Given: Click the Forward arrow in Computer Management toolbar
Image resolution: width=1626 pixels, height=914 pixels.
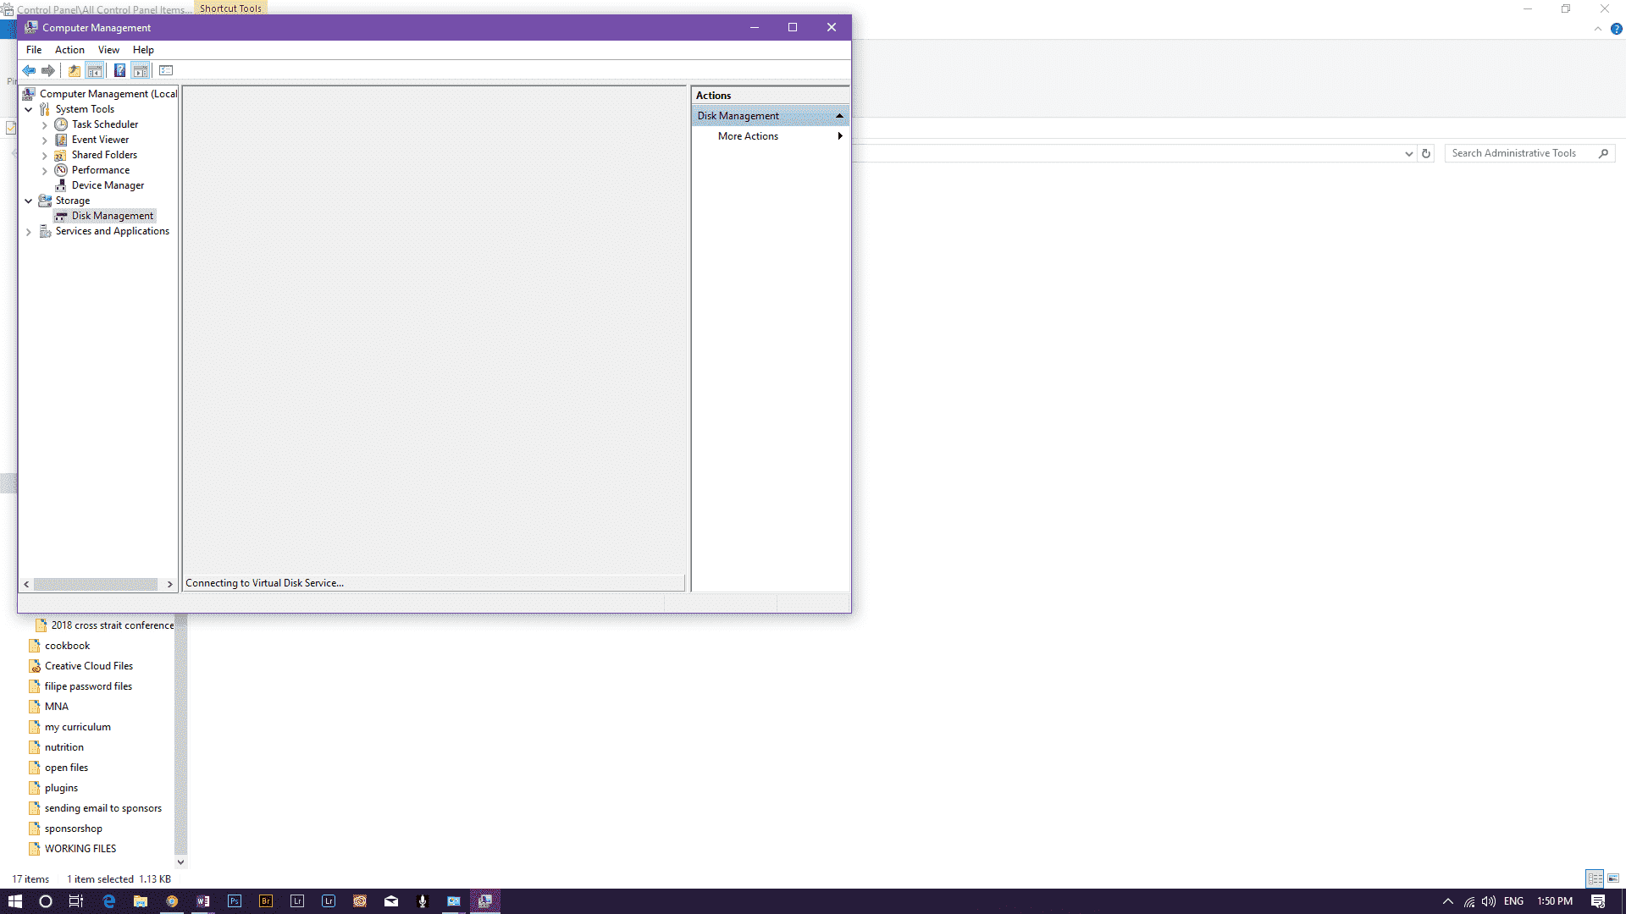Looking at the screenshot, I should [x=48, y=70].
